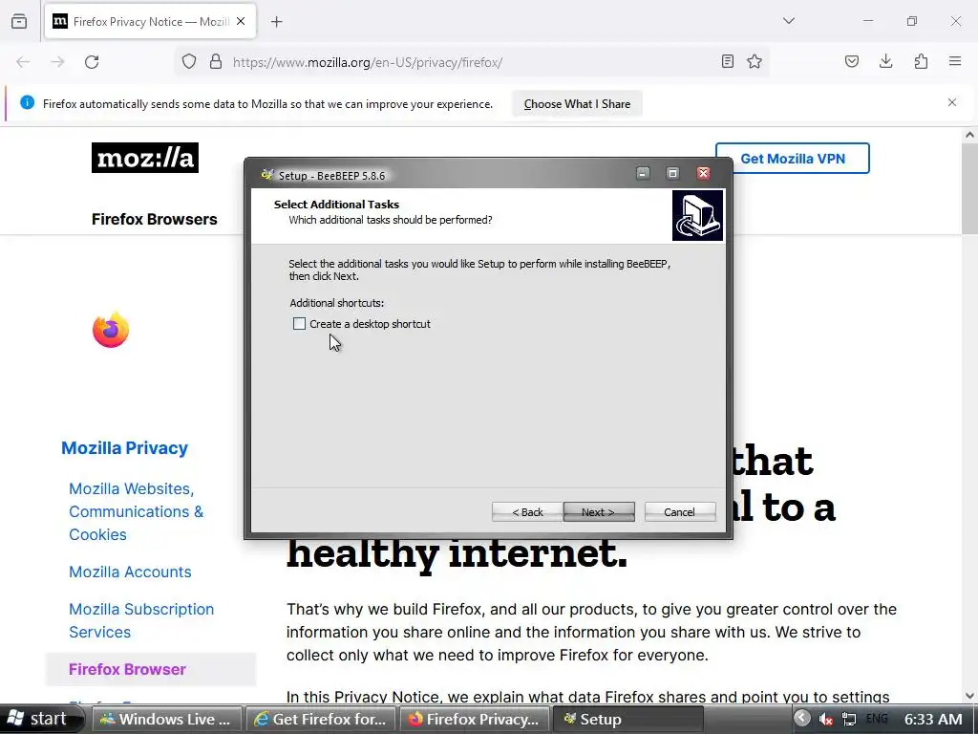Close the BeeBEEP setup dialog
Screen dimensions: 978x734
(x=703, y=173)
